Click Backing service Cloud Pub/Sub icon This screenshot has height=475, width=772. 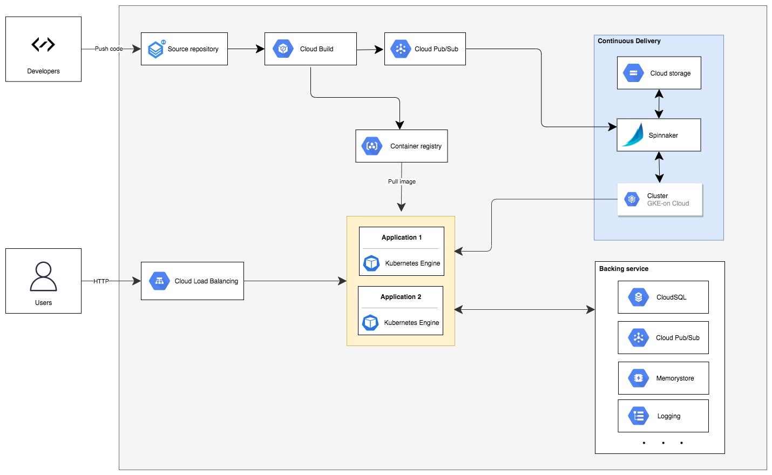pyautogui.click(x=639, y=337)
